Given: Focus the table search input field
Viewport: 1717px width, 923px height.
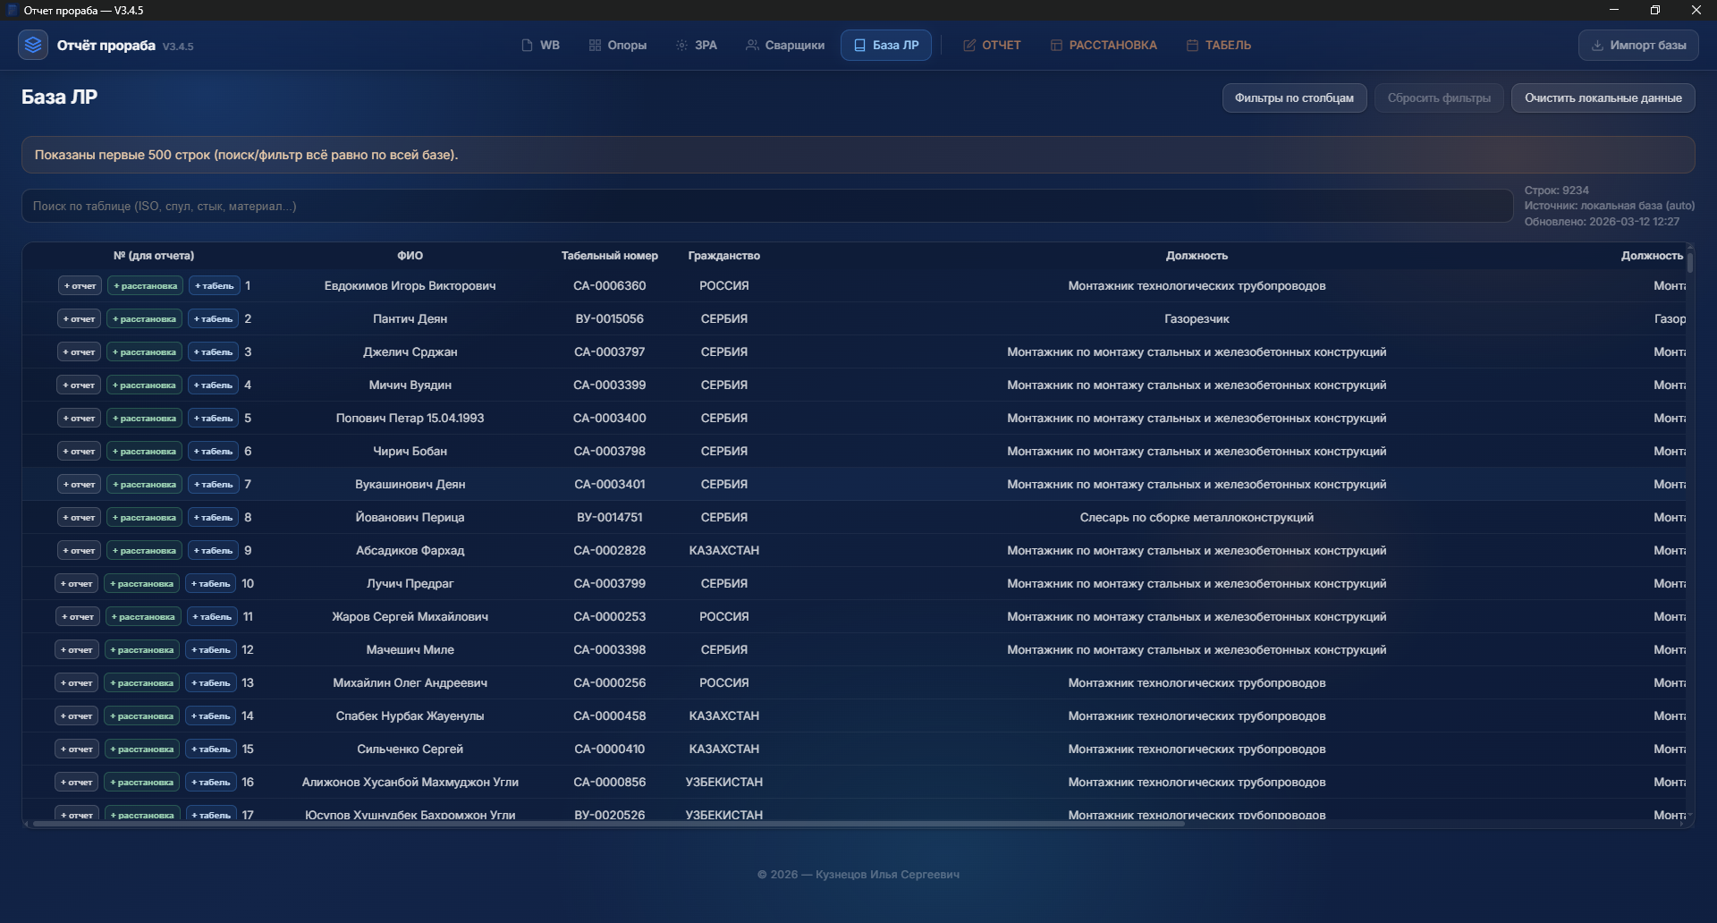Looking at the screenshot, I should (766, 206).
